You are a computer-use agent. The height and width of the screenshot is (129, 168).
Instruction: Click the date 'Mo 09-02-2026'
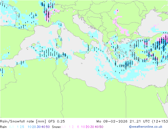112,121
